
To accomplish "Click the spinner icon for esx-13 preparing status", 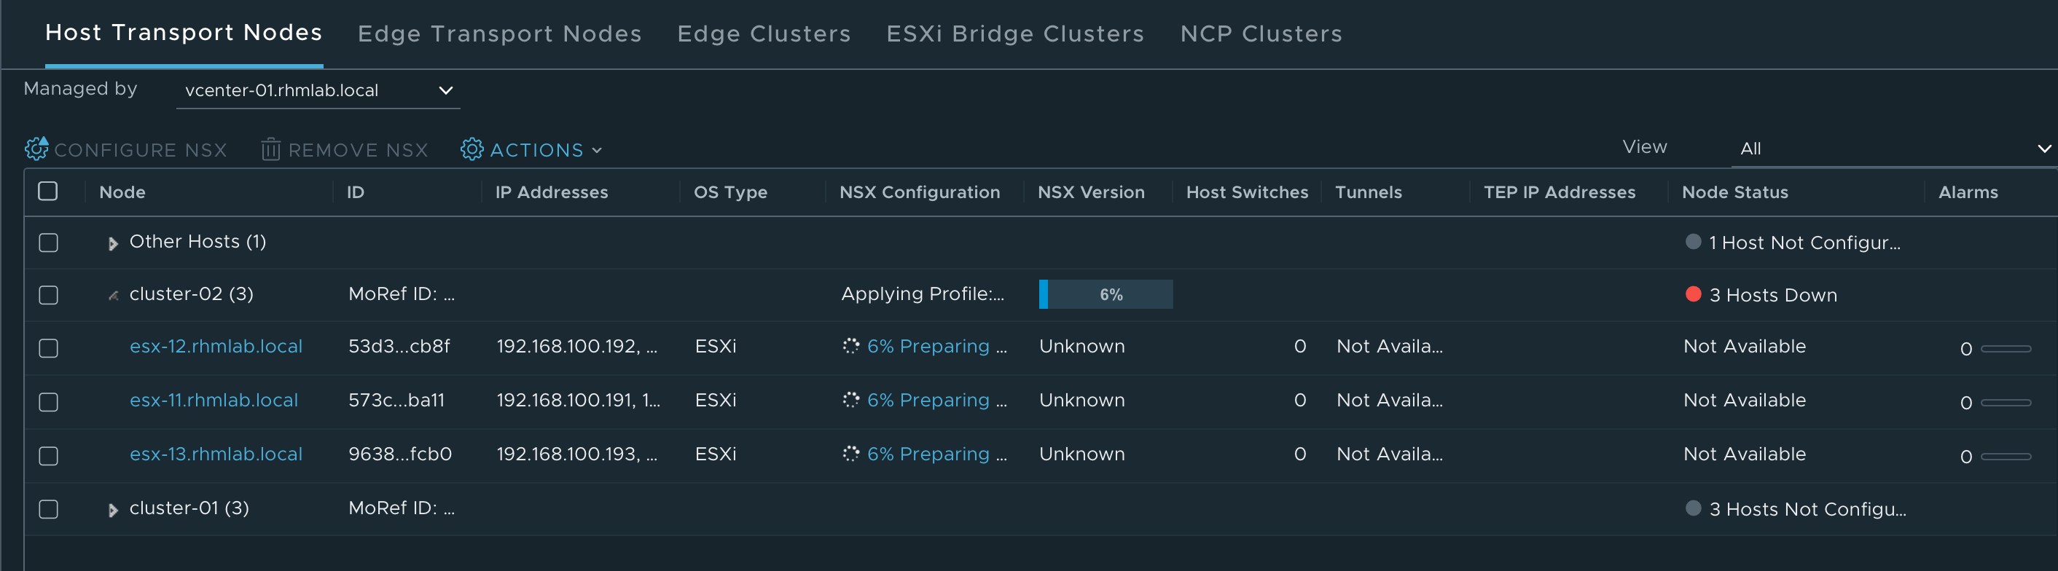I will point(851,454).
